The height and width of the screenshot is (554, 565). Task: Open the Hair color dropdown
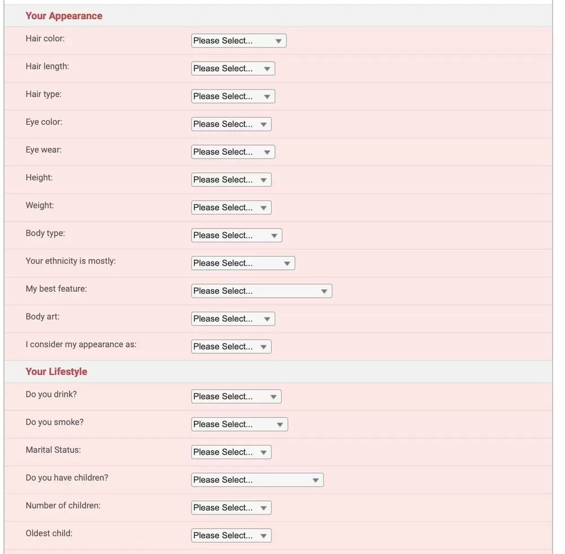pyautogui.click(x=238, y=41)
